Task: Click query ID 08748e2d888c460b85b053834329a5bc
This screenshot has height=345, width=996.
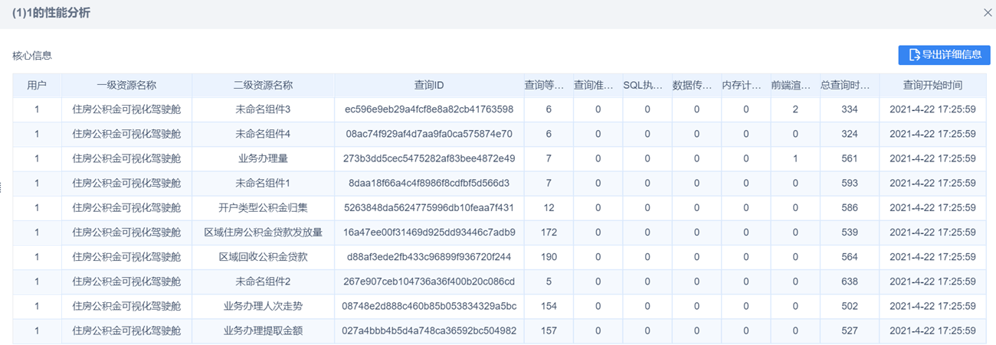Action: coord(429,306)
